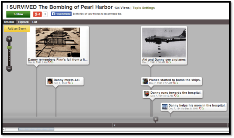Screen dimensions: 234x138
Task: Switch to the Flipbook tab
Action: (x=23, y=22)
